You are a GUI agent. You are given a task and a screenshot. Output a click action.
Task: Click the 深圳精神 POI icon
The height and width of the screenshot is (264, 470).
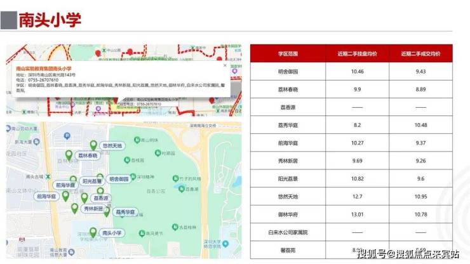pyautogui.click(x=133, y=177)
